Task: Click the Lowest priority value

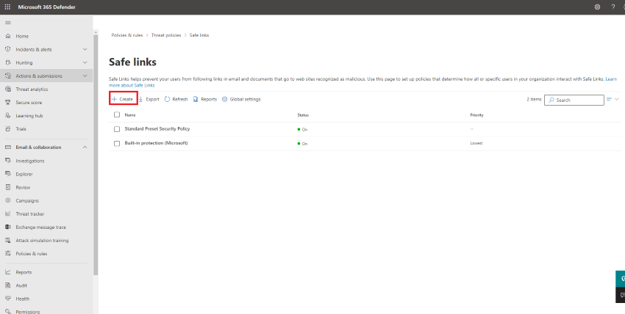Action: pyautogui.click(x=476, y=143)
